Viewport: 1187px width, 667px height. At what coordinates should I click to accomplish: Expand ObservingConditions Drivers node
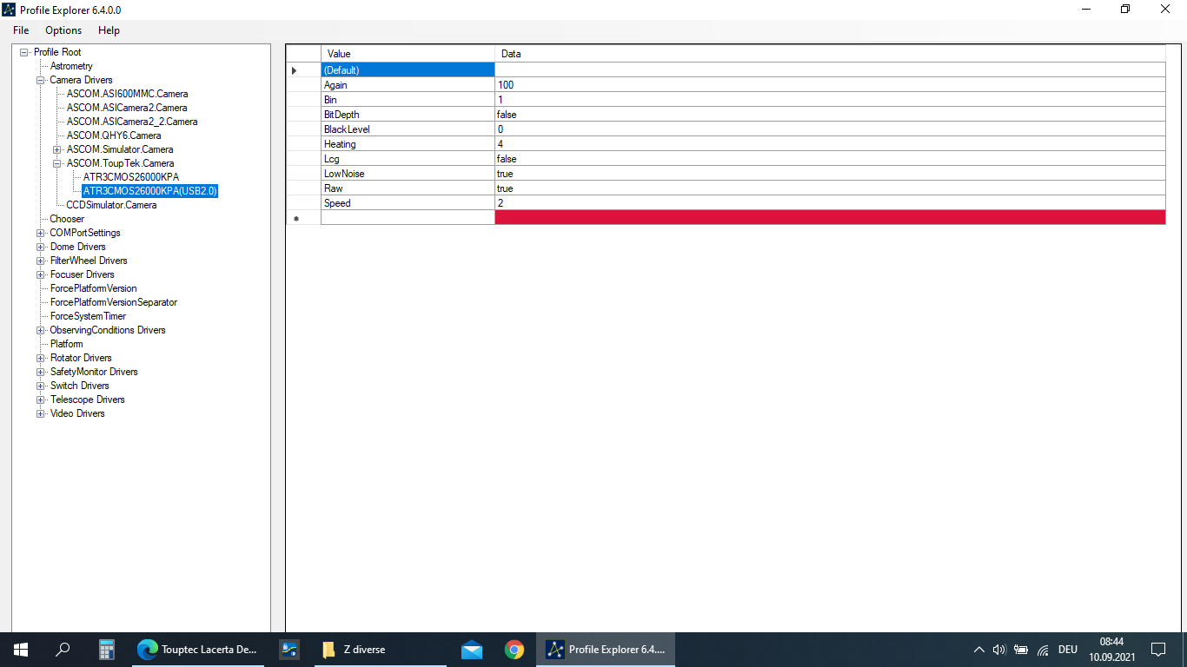click(x=41, y=330)
